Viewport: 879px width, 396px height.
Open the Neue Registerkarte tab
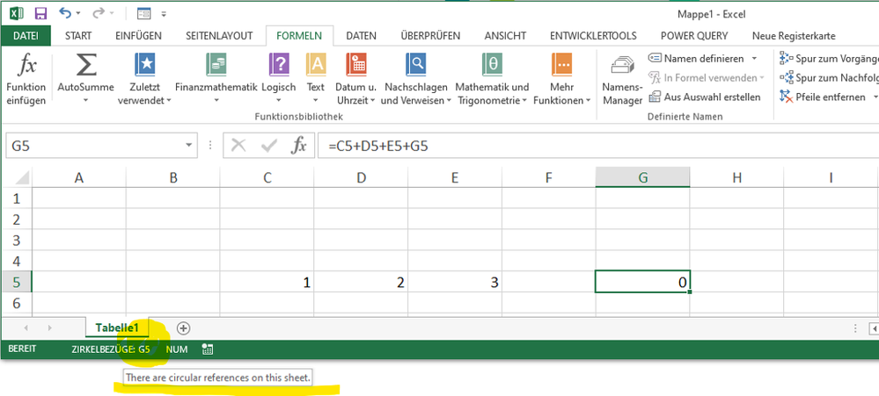pos(794,36)
